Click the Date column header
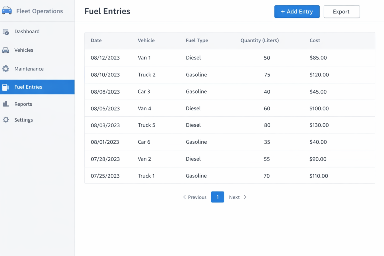This screenshot has width=384, height=256. click(x=96, y=40)
